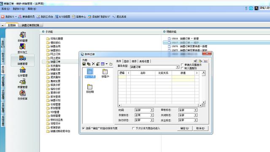The image size is (270, 152).
Task: Open the 系统 menu
Action: click(5, 8)
